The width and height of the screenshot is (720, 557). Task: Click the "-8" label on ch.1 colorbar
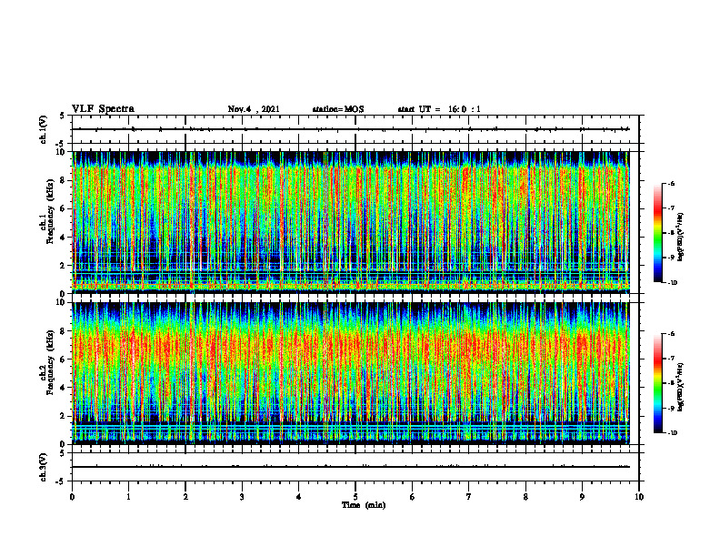tap(671, 233)
